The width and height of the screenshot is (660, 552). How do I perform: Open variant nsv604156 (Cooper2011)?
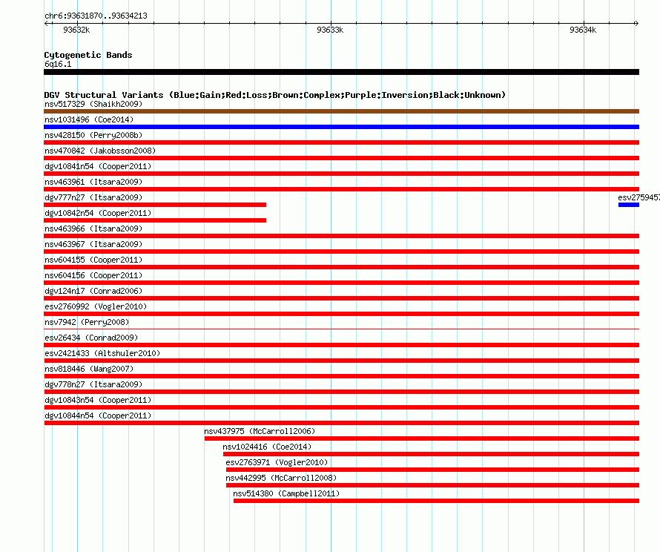(x=93, y=275)
